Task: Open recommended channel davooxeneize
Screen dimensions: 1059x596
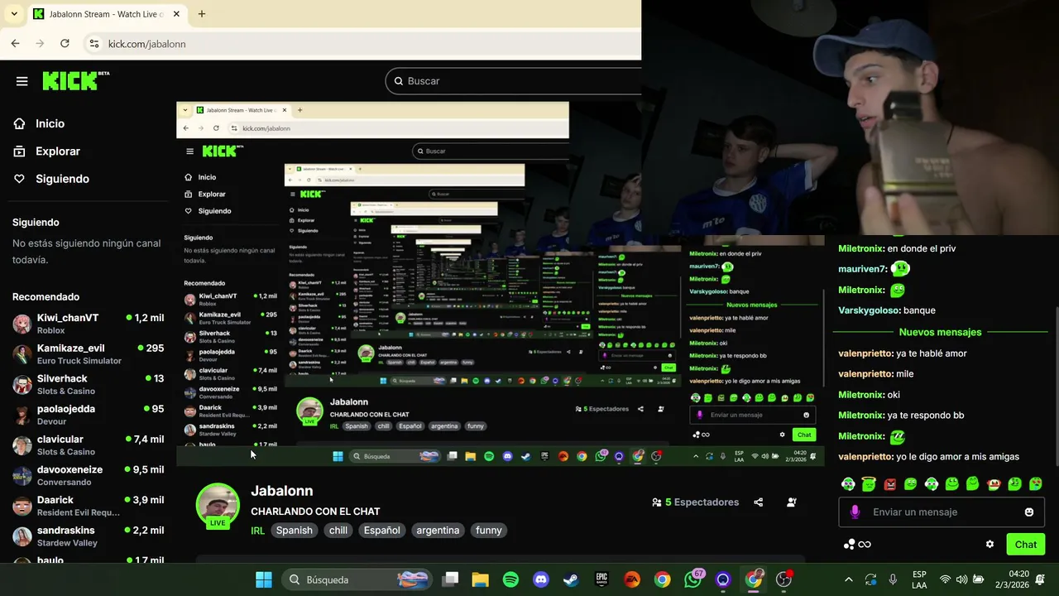Action: point(88,475)
